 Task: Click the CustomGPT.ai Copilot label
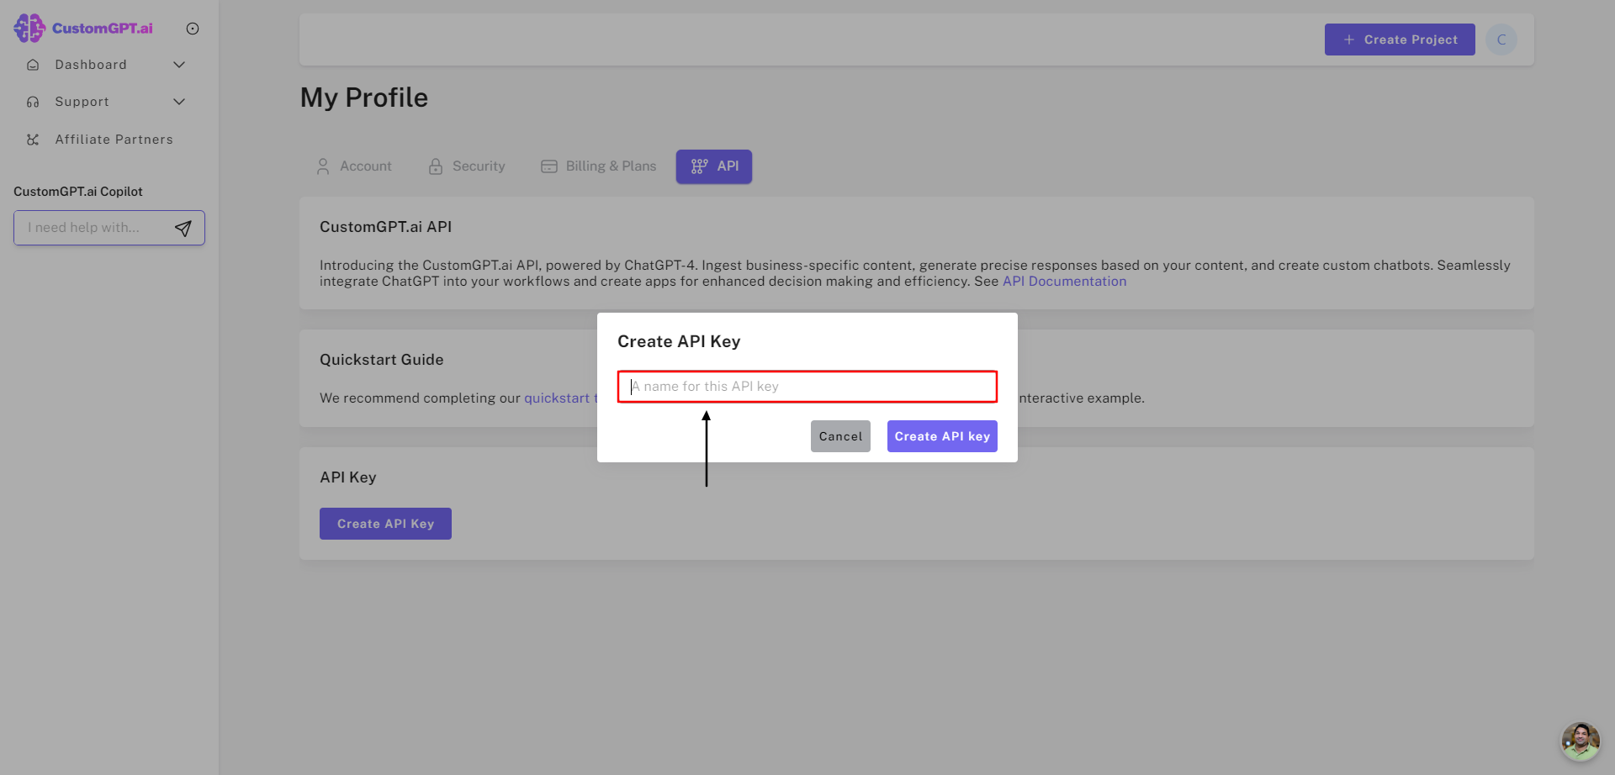78,192
